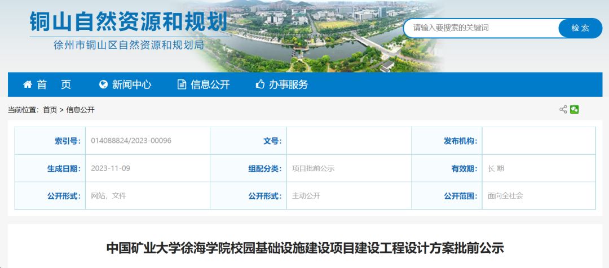
Task: Click the 网站, 文件 value cell
Action: point(148,196)
